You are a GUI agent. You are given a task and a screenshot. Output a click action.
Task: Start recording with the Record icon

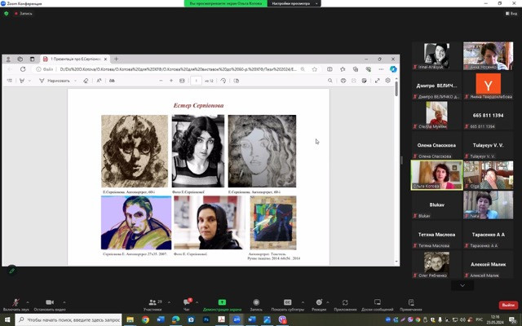click(x=256, y=303)
